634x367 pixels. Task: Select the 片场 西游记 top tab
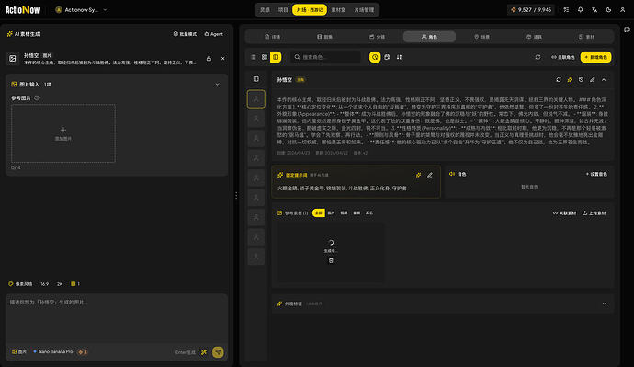310,10
